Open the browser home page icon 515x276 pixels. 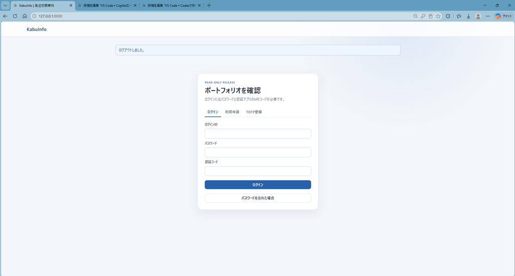click(25, 16)
